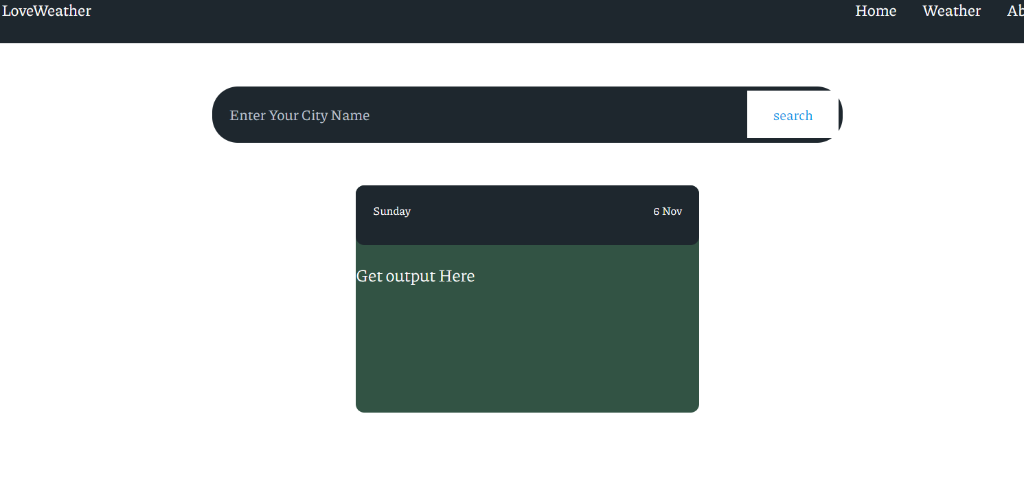1024x484 pixels.
Task: Click the Home link in the navbar
Action: pos(876,10)
